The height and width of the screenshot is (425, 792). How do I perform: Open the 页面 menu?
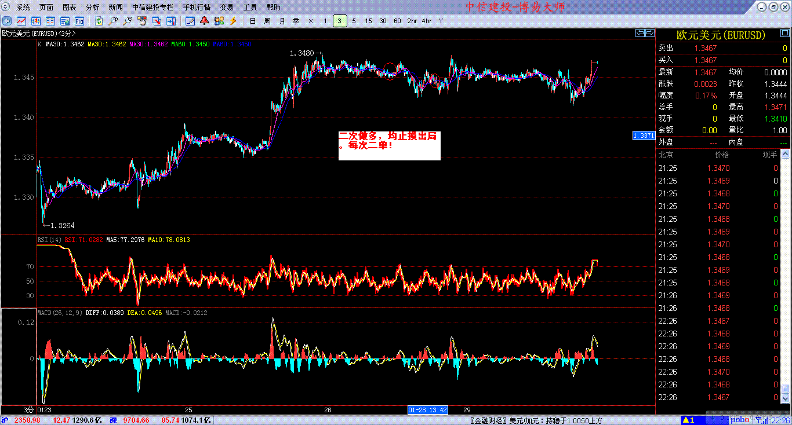[46, 8]
